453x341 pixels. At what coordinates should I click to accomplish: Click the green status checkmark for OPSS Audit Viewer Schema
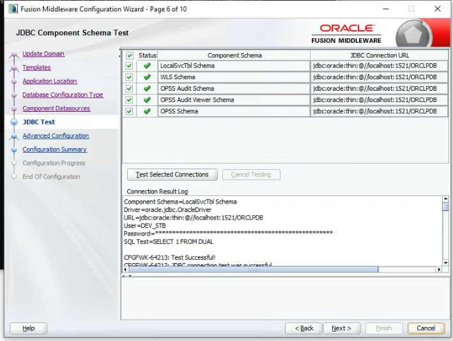pyautogui.click(x=147, y=100)
